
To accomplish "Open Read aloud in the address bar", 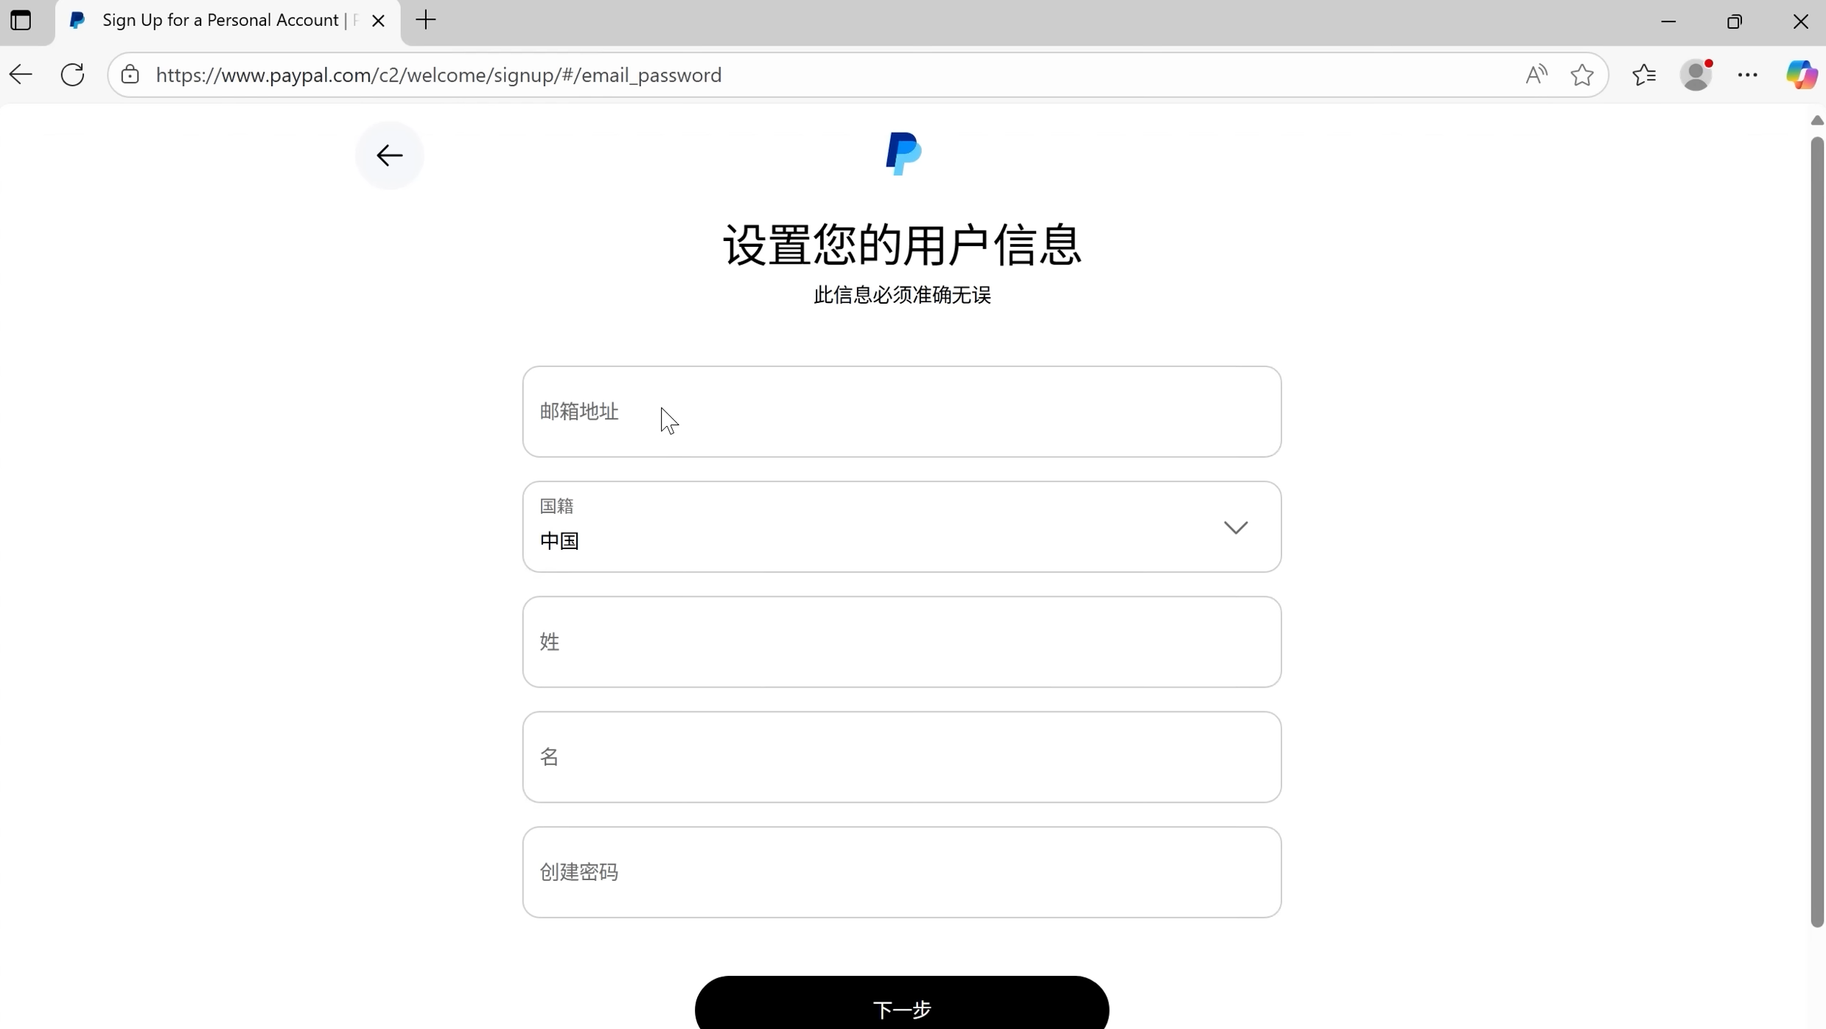I will point(1536,74).
